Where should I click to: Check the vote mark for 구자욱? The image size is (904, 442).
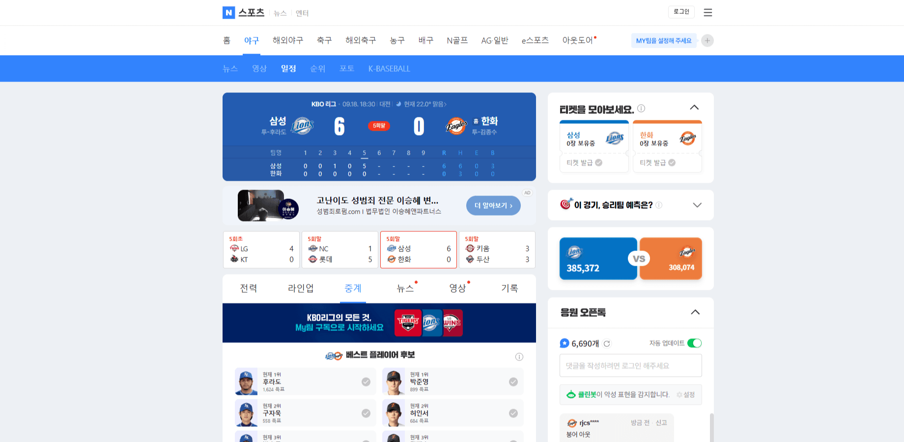(366, 413)
